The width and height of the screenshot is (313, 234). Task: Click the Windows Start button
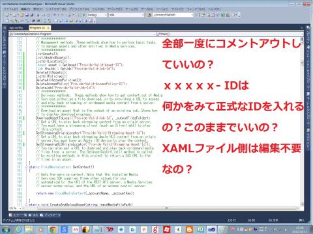click(x=6, y=229)
